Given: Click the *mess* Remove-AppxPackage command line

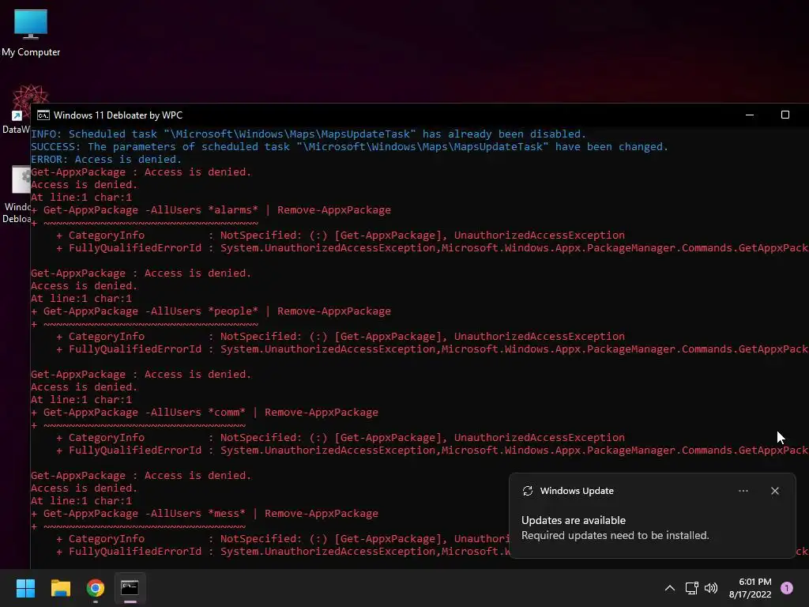Looking at the screenshot, I should (205, 514).
